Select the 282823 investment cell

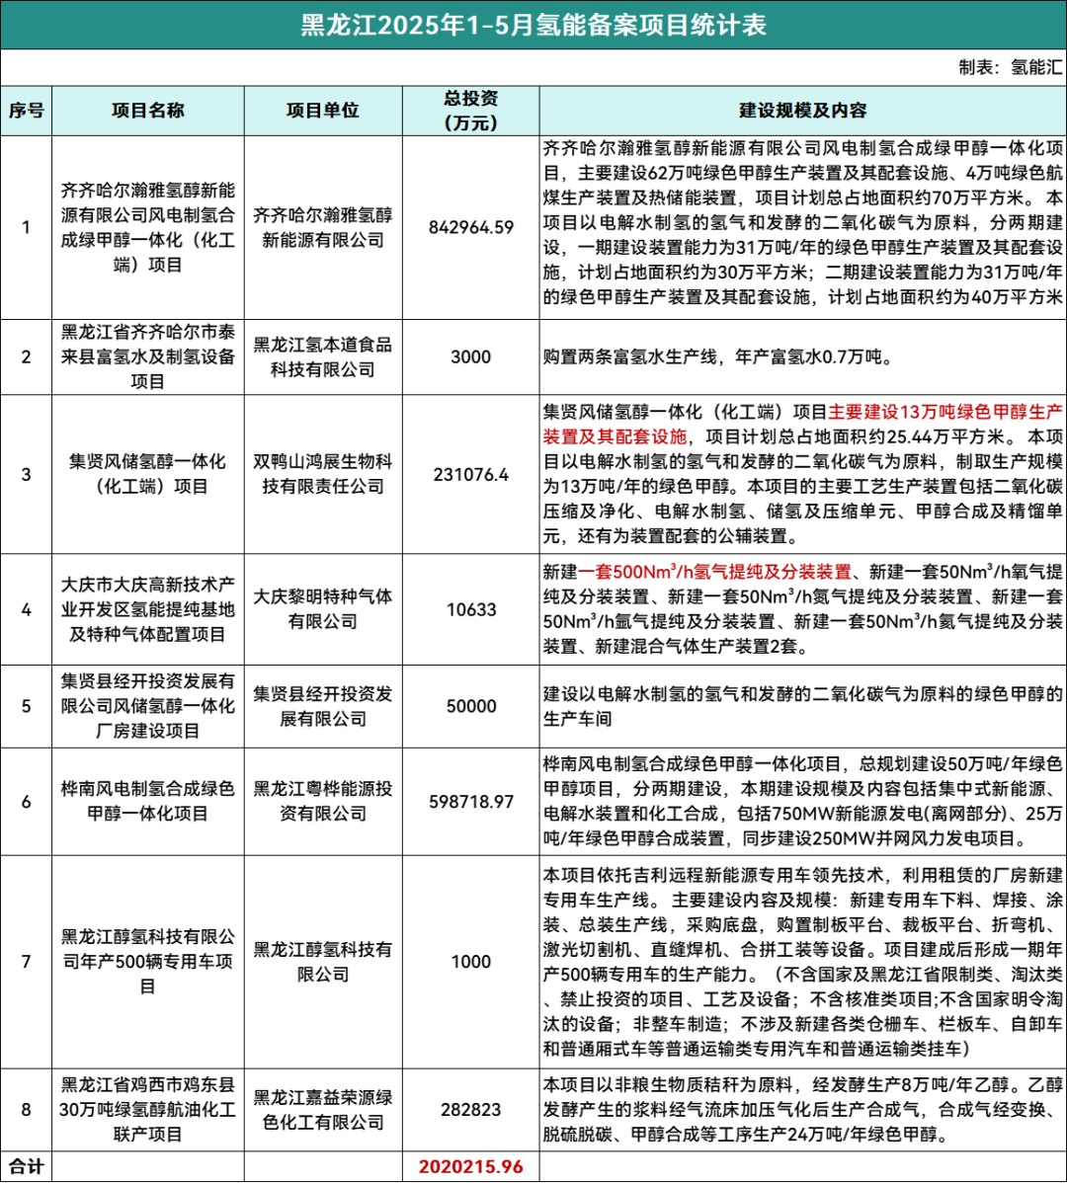click(471, 1108)
